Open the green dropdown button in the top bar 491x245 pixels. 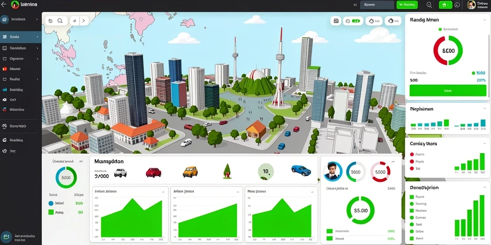point(445,5)
